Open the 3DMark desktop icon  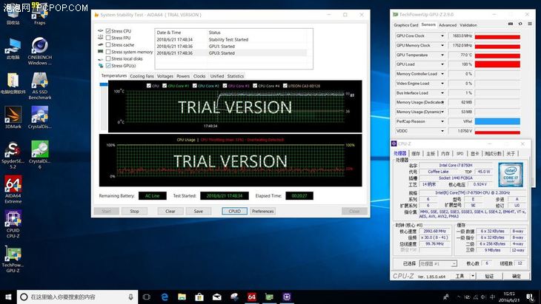13,115
